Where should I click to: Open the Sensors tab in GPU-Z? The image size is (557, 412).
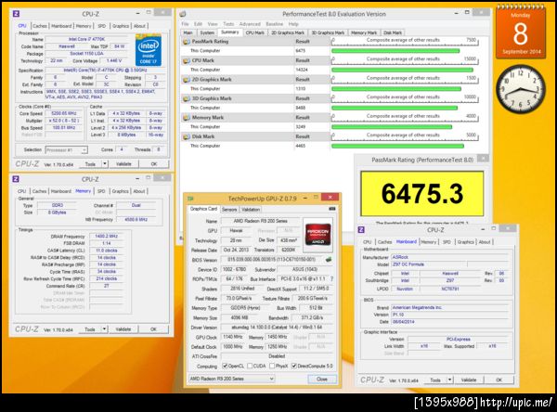tap(229, 210)
